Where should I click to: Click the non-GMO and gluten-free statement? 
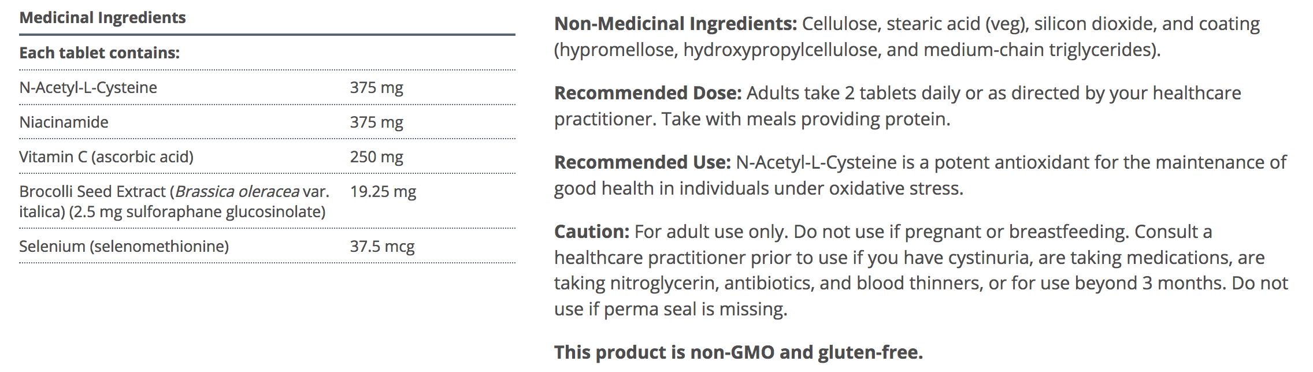coord(738,352)
